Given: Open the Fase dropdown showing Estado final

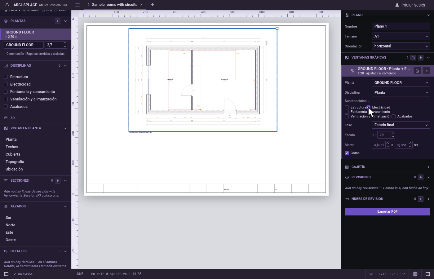Looking at the screenshot, I should [401, 125].
